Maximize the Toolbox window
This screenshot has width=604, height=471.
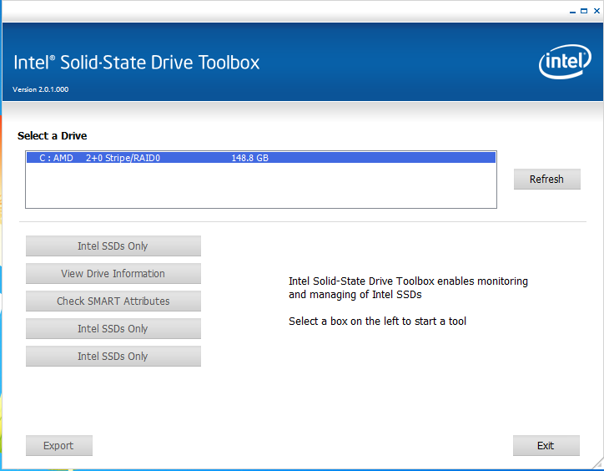coord(584,11)
